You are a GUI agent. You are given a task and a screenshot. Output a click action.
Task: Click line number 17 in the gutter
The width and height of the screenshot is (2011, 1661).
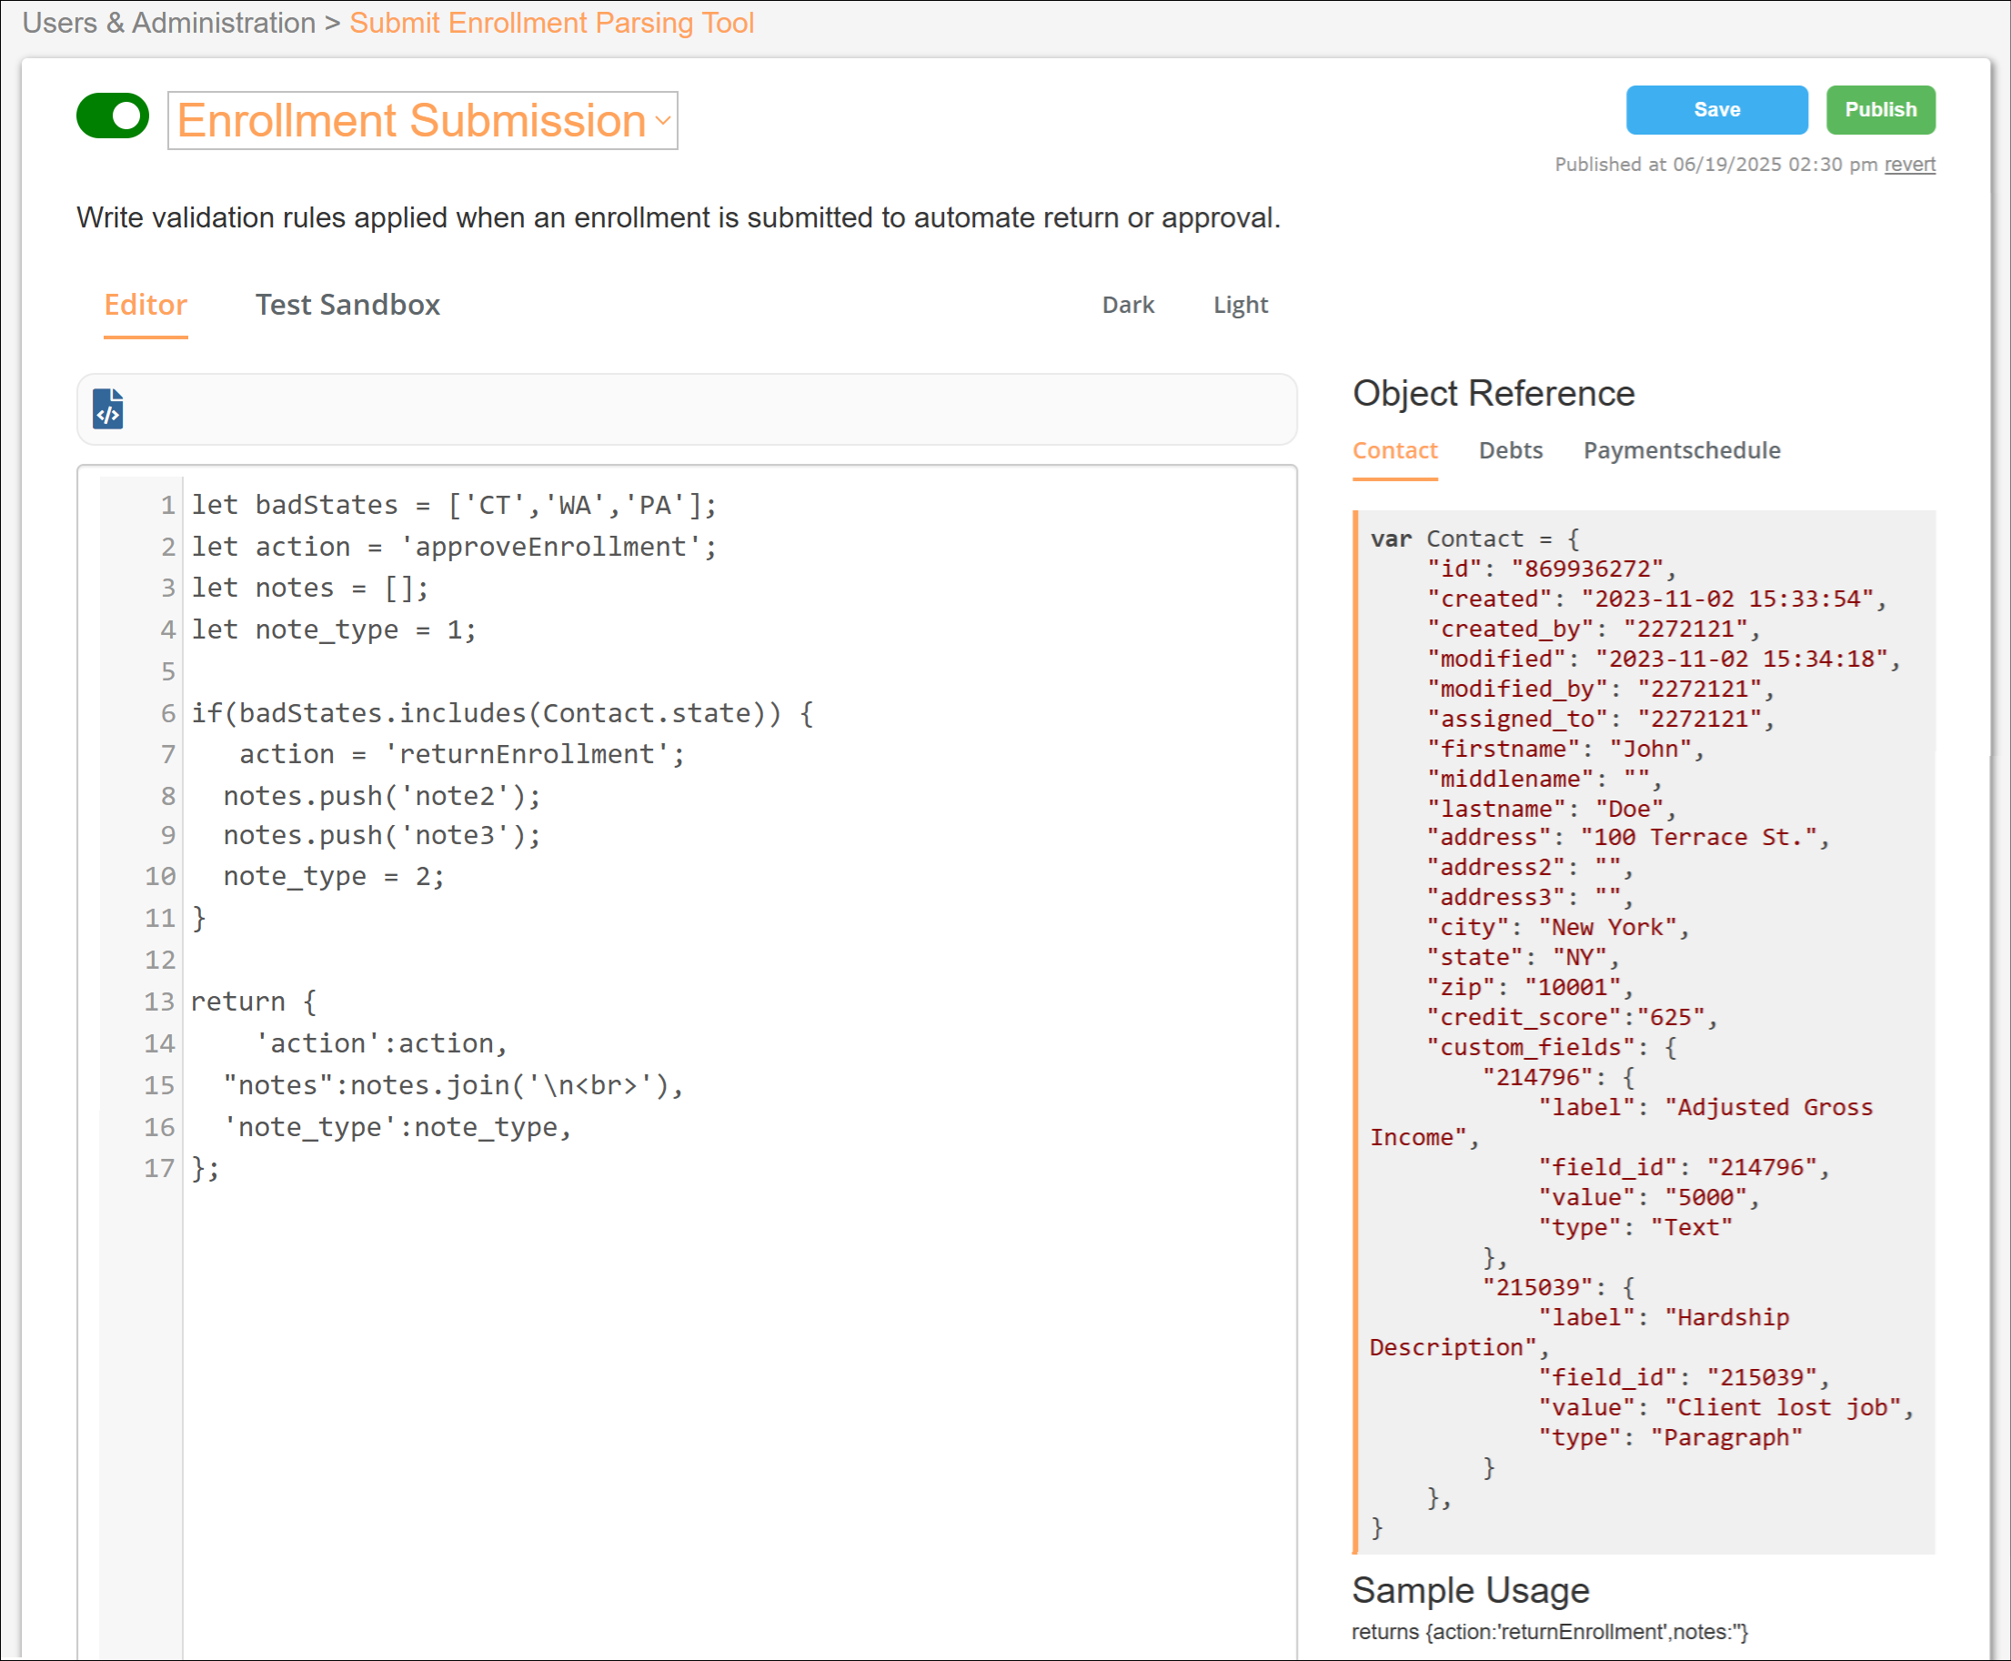click(160, 1169)
